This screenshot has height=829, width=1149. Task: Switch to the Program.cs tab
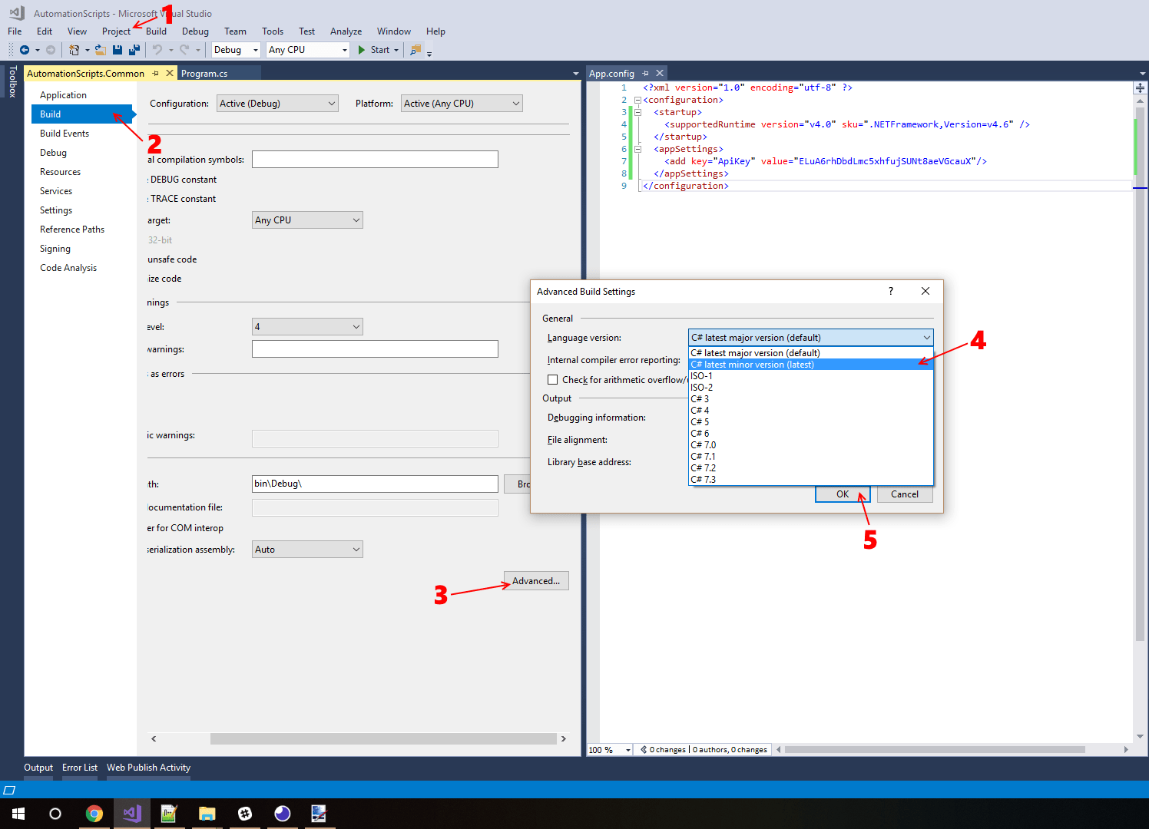pos(204,72)
